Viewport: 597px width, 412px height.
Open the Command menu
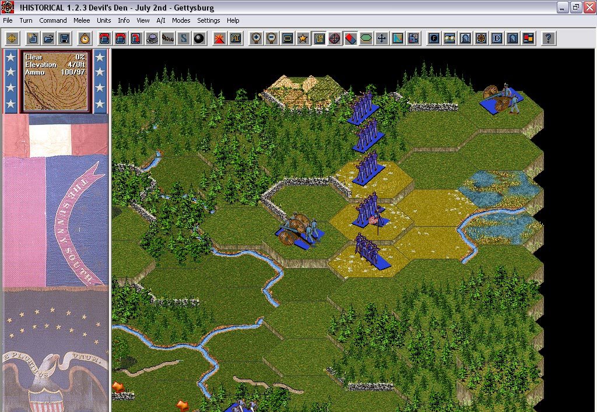pyautogui.click(x=53, y=20)
